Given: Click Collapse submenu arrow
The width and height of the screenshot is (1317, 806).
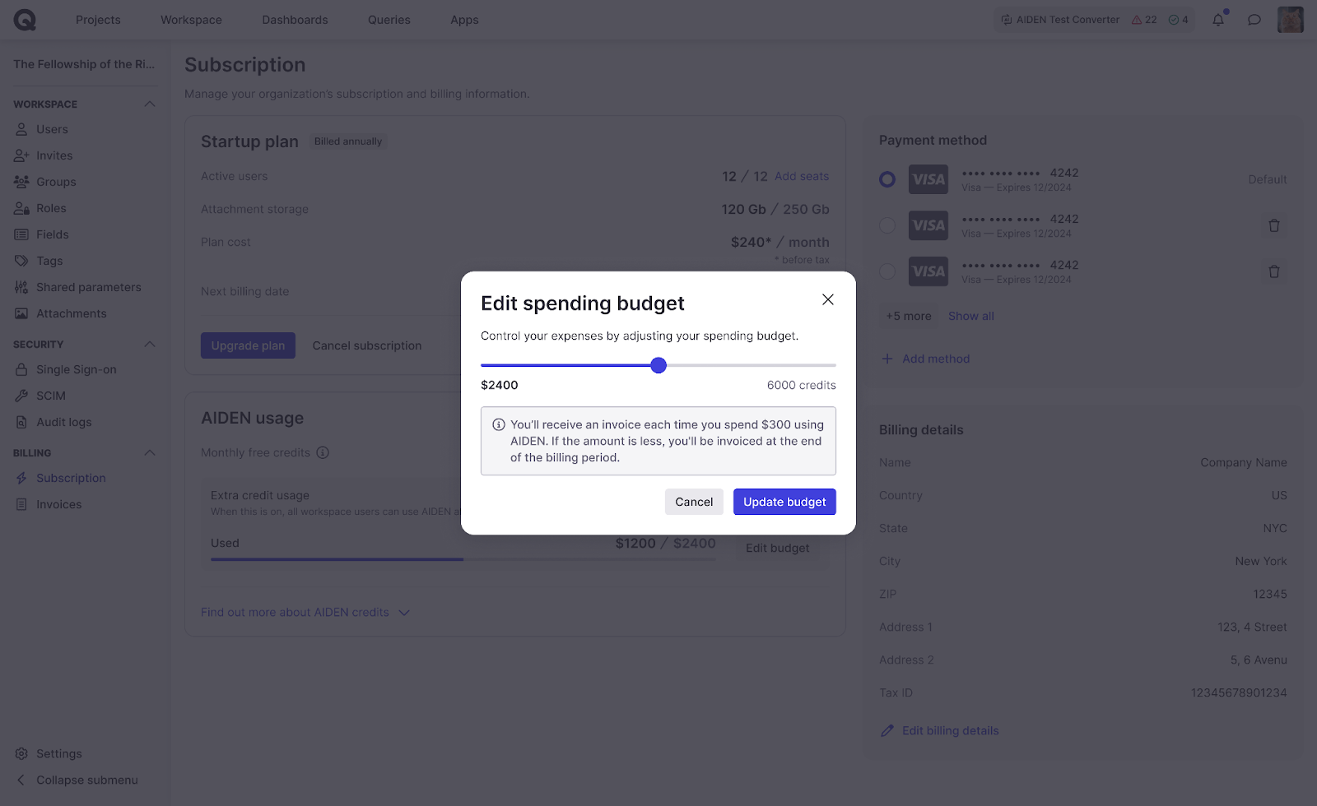Looking at the screenshot, I should coord(21,780).
